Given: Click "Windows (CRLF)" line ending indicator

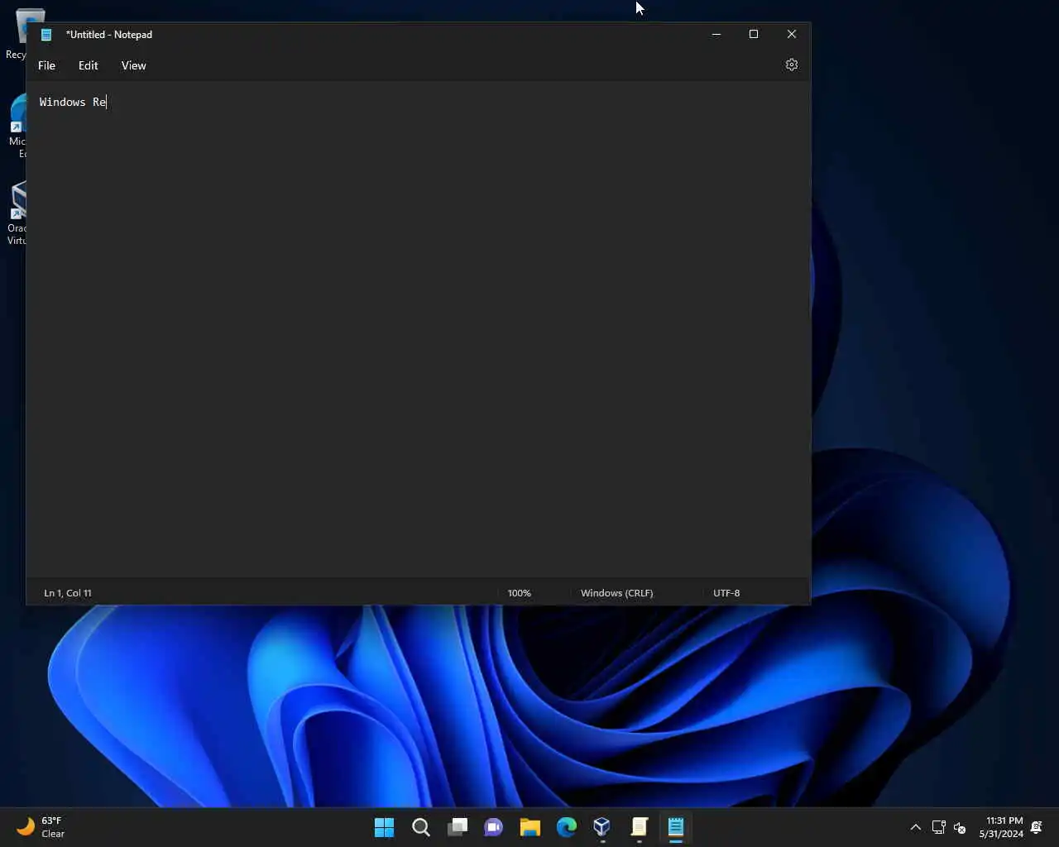Looking at the screenshot, I should (616, 593).
